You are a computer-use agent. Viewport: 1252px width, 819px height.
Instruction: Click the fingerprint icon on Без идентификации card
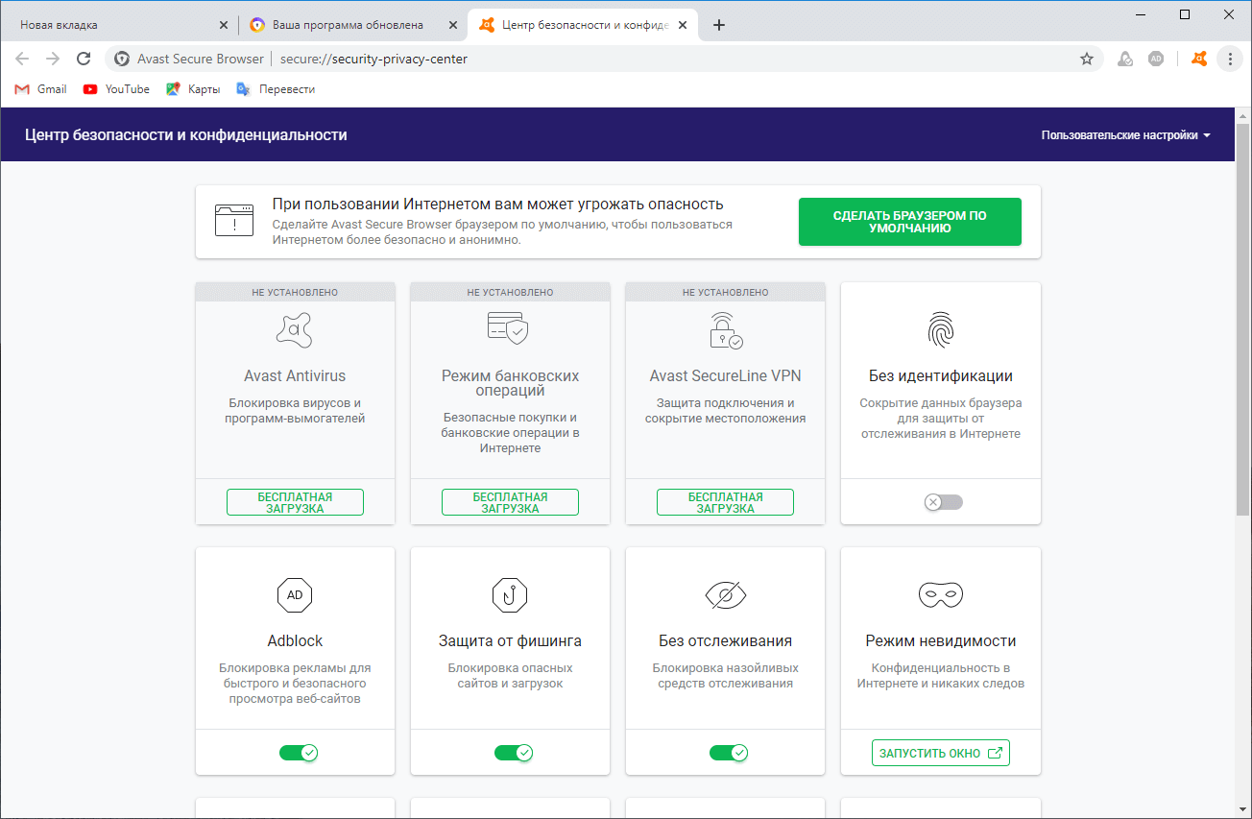[x=940, y=329]
